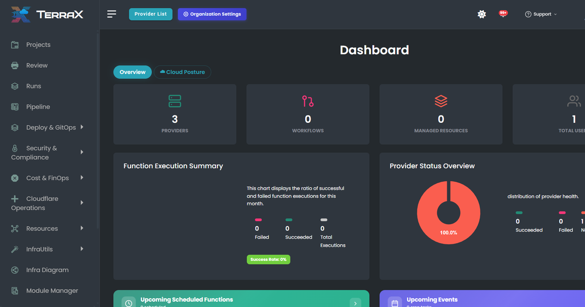The height and width of the screenshot is (307, 585).
Task: Click the TerraX logo
Action: [x=47, y=15]
